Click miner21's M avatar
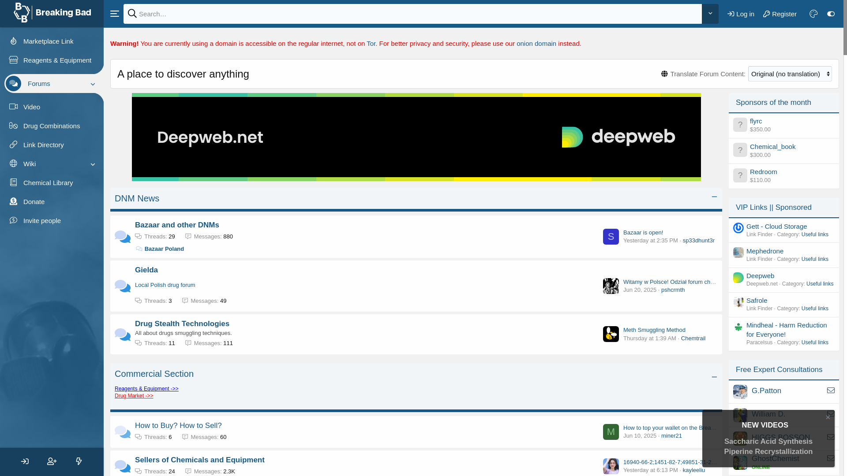Screen dimensions: 847x476 (611, 432)
